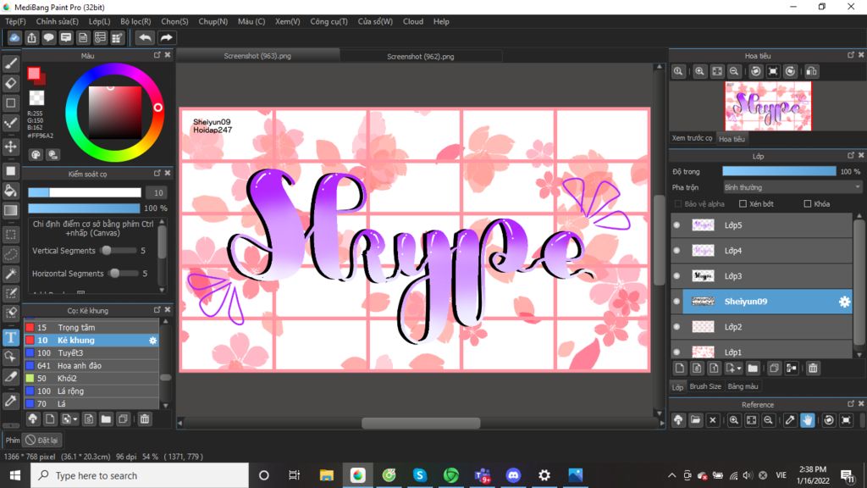Switch to the Xem trước cọ tab
867x488 pixels.
click(x=692, y=138)
